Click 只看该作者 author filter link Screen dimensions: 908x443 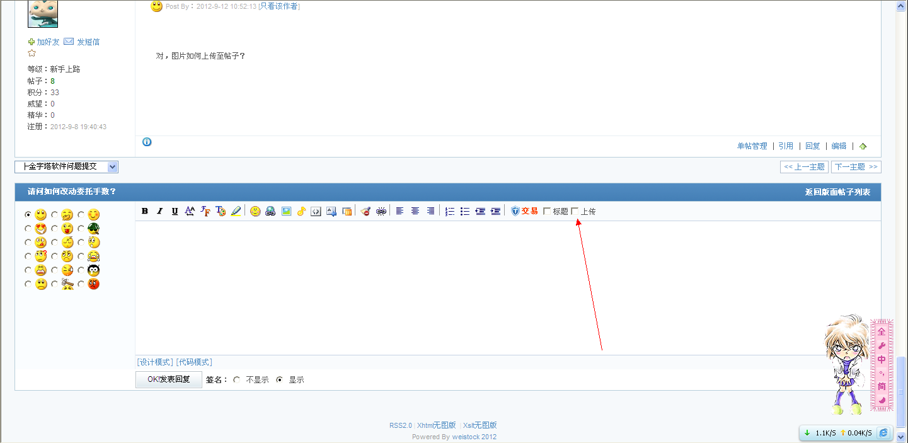[x=279, y=6]
